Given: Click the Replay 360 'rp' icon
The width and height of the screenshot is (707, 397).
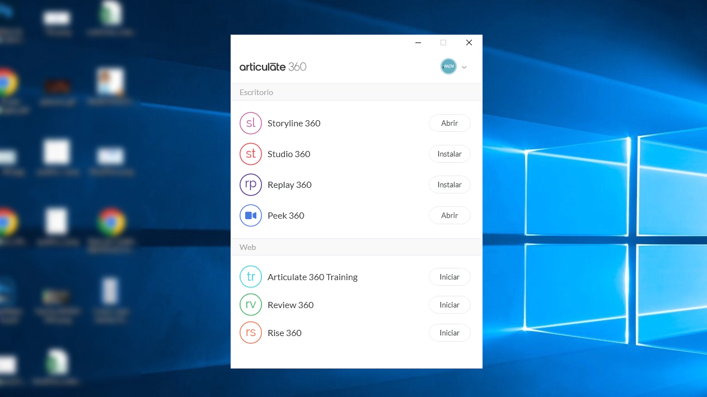Looking at the screenshot, I should [251, 185].
